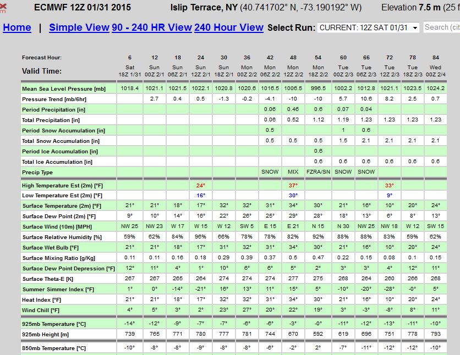This screenshot has width=460, height=355.
Task: Click the 277 Surface Theta-E value
Action: [293, 279]
